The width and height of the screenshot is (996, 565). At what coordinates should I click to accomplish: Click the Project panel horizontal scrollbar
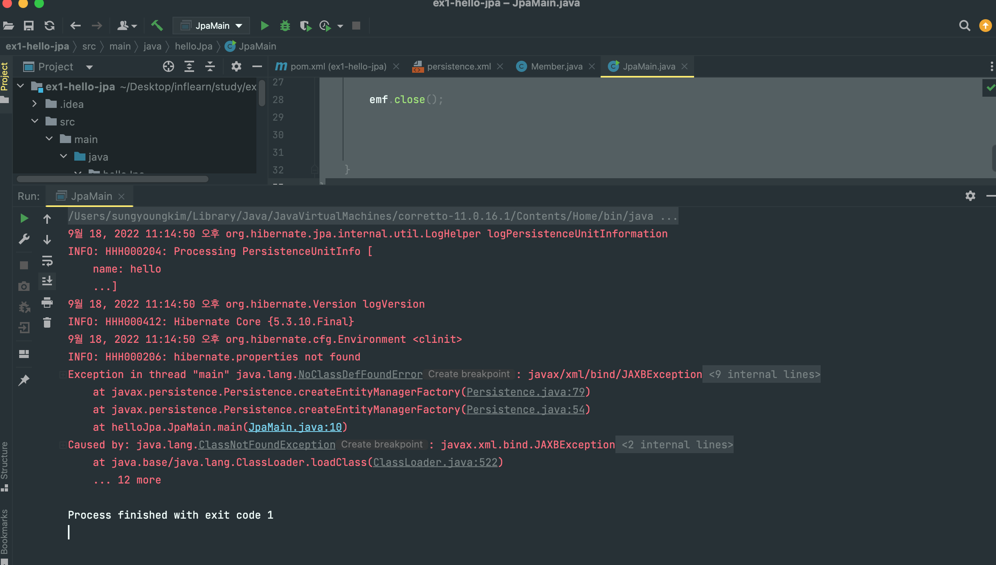113,179
